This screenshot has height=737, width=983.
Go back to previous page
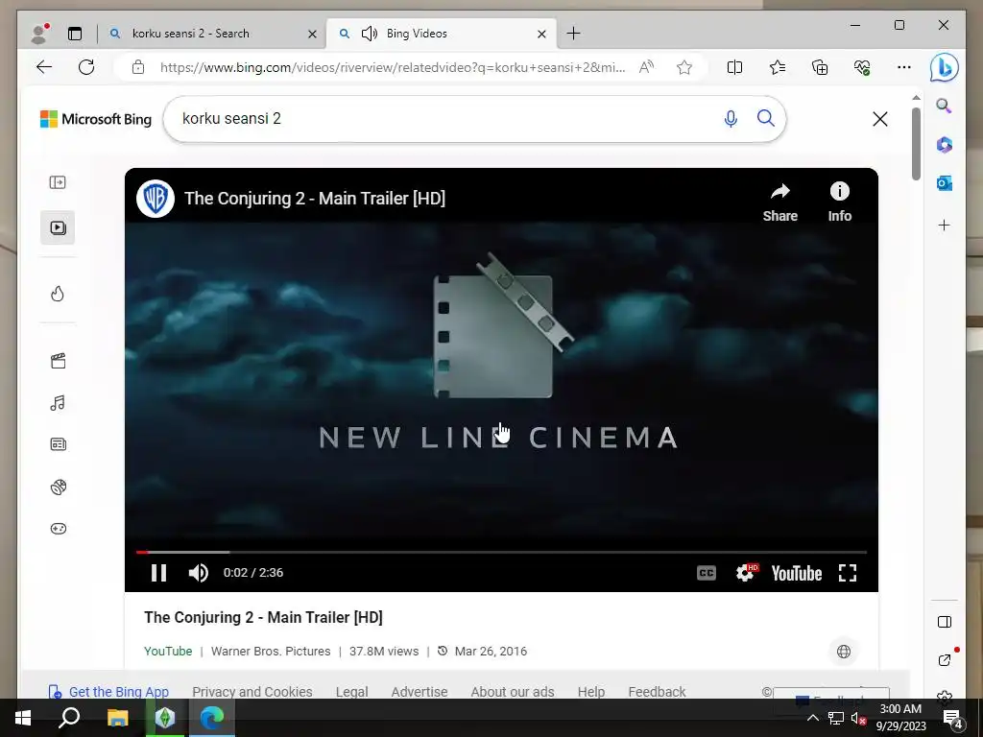click(44, 67)
